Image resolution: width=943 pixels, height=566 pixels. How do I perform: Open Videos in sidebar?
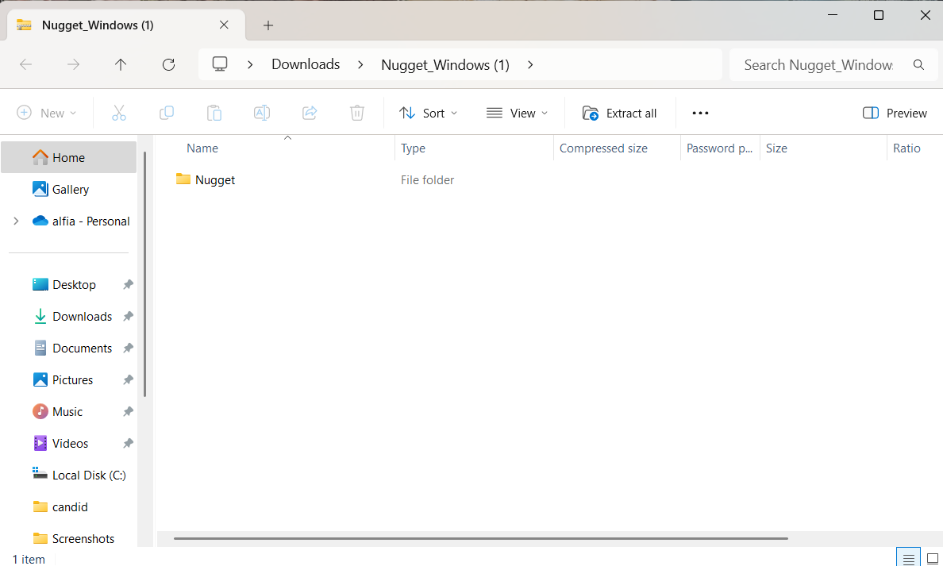coord(70,443)
